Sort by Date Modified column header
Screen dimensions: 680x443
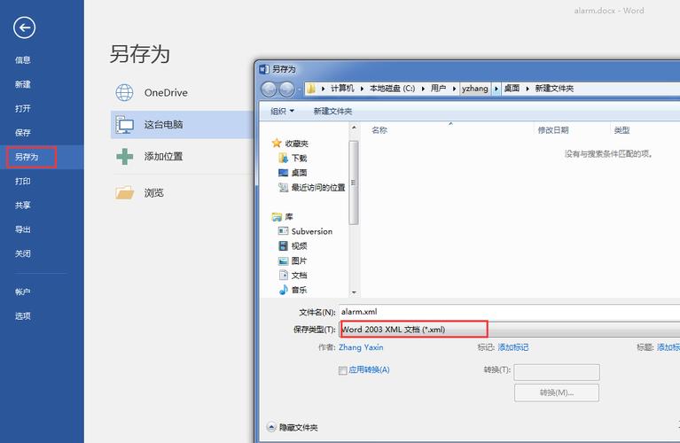coord(553,130)
